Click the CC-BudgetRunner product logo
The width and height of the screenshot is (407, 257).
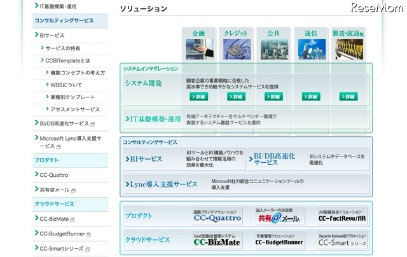coord(279,240)
